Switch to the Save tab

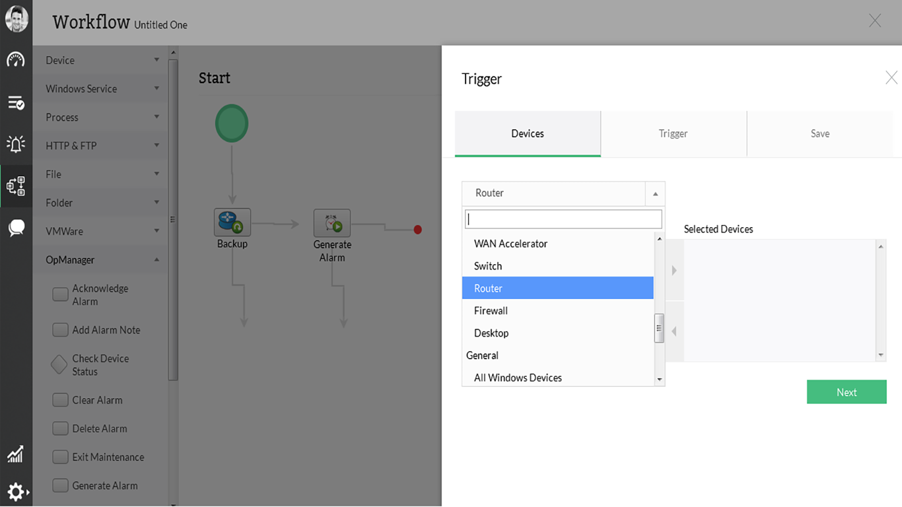pyautogui.click(x=819, y=133)
